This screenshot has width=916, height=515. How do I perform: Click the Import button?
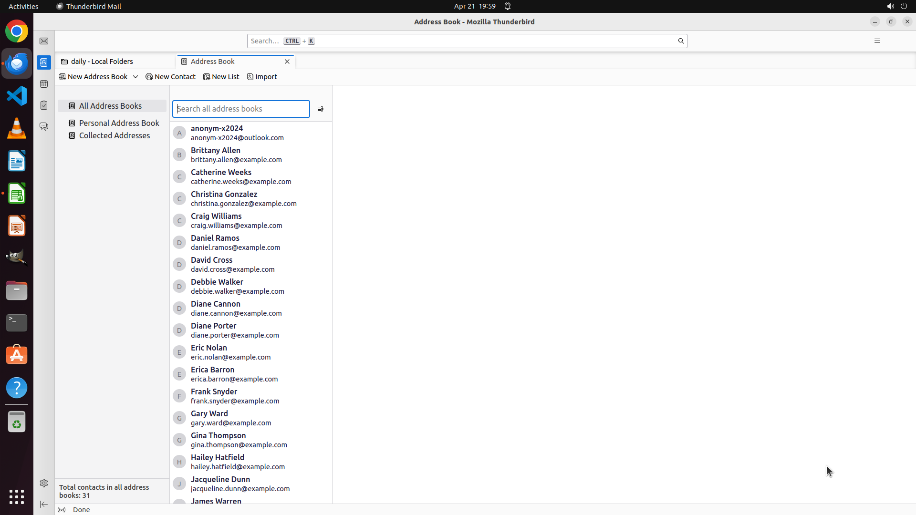pos(262,77)
